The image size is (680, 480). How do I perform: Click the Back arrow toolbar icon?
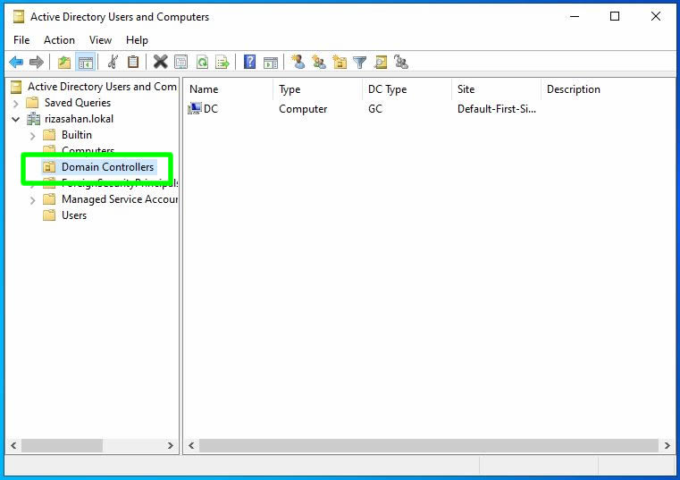[x=15, y=62]
